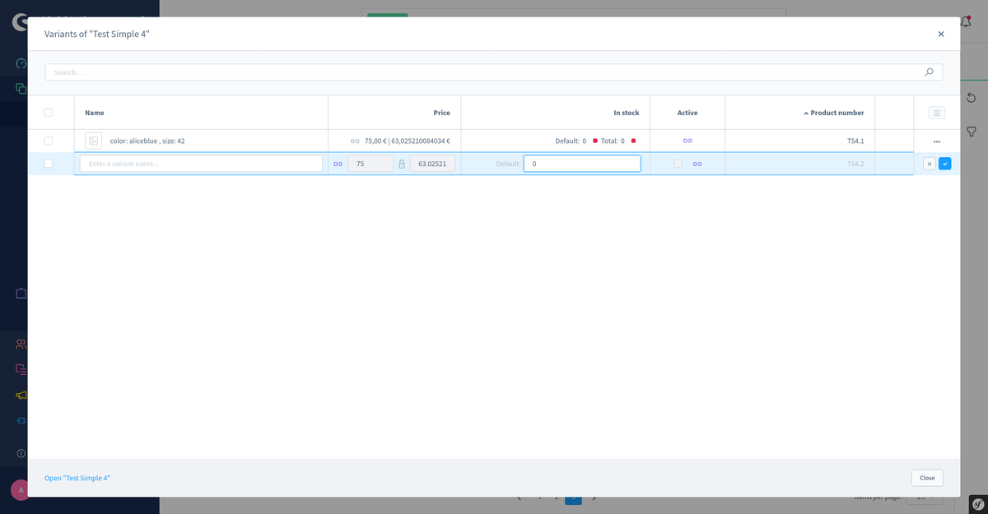Toggle the select-all checkbox in the table header
This screenshot has height=514, width=988.
click(x=48, y=113)
